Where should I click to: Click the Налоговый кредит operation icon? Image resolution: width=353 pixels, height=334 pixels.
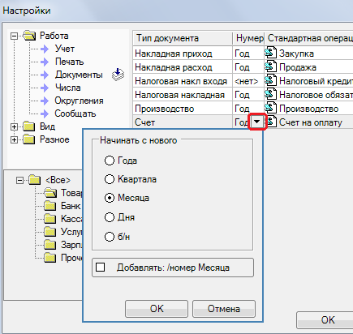pos(270,80)
